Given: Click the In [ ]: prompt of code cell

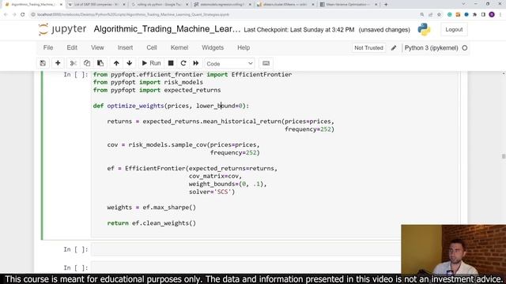Looking at the screenshot, I should coord(76,74).
